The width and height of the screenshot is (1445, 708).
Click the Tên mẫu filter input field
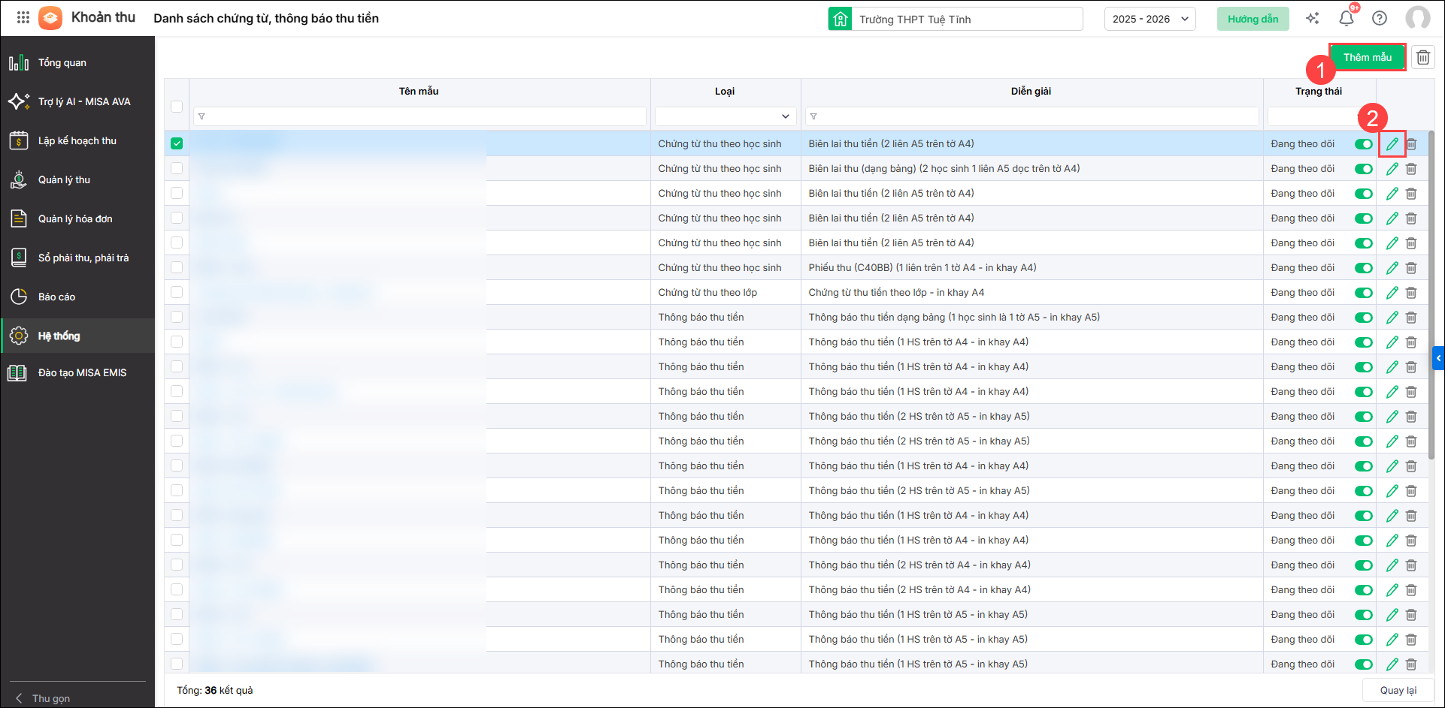[x=420, y=116]
